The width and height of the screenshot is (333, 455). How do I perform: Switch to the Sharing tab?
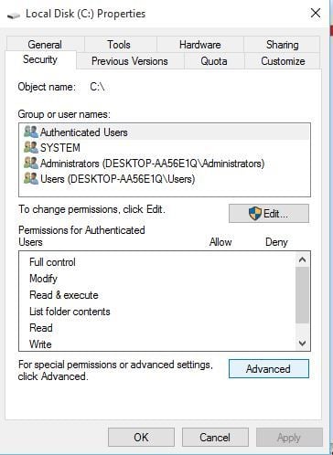282,45
